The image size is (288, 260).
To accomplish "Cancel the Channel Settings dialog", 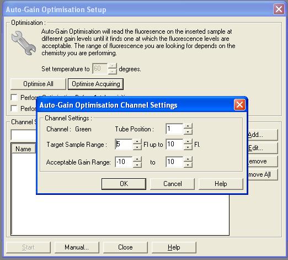I will [172, 184].
